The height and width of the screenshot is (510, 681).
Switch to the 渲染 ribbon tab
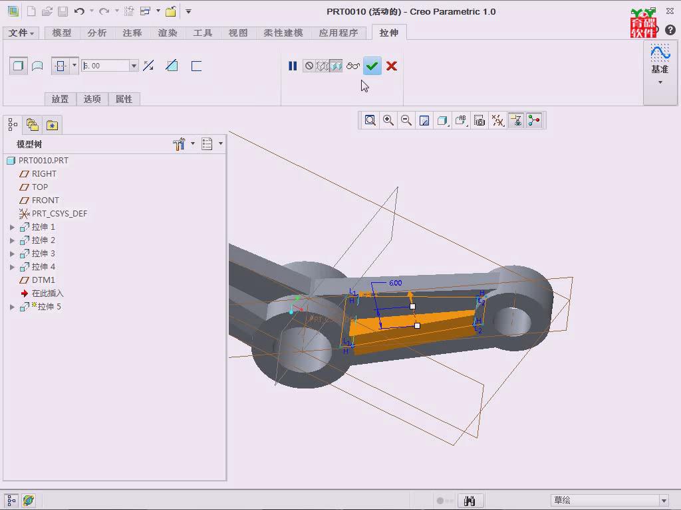click(x=168, y=33)
